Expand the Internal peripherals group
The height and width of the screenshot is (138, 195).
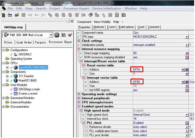coord(79,98)
